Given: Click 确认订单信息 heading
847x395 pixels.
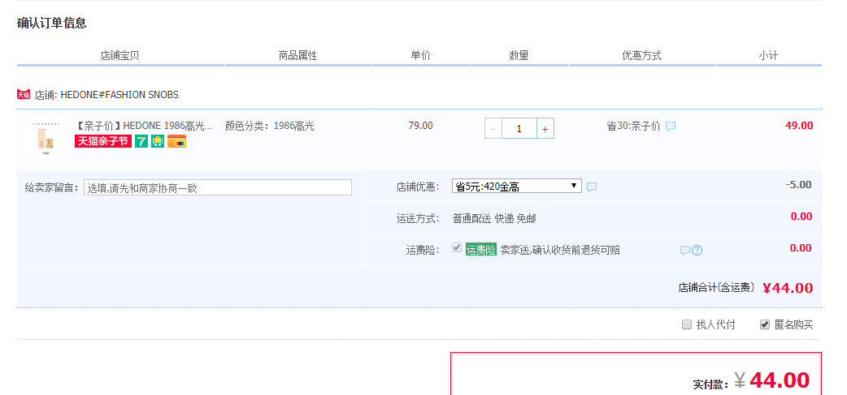Looking at the screenshot, I should [52, 24].
